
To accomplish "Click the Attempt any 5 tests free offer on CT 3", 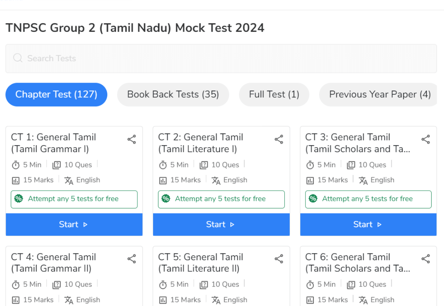I will click(368, 199).
